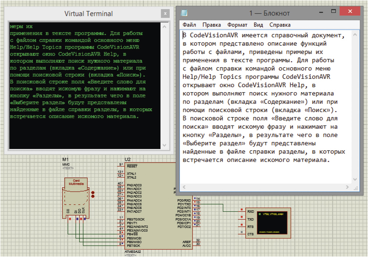Open the Формат menu in Notepad
Viewport: 368px width, 257px height.
237,25
